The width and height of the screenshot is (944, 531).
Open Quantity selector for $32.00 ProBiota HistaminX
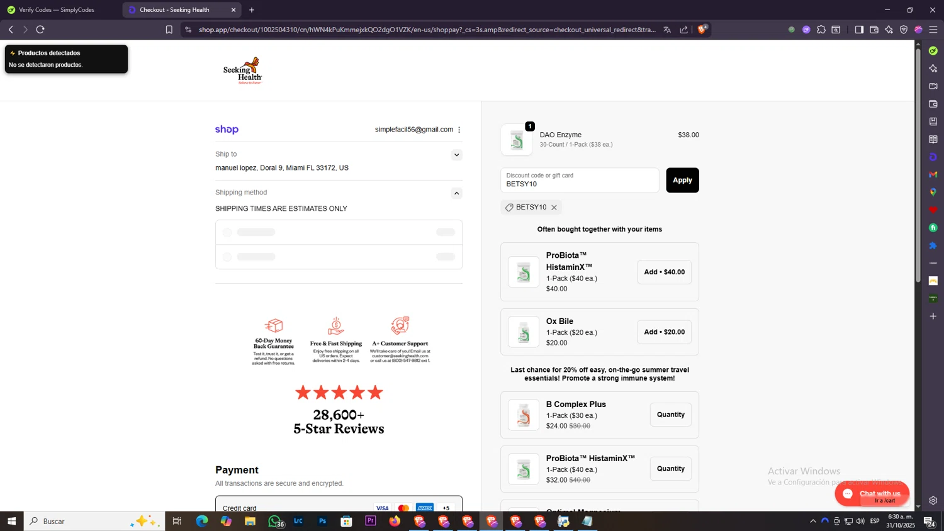coord(671,469)
